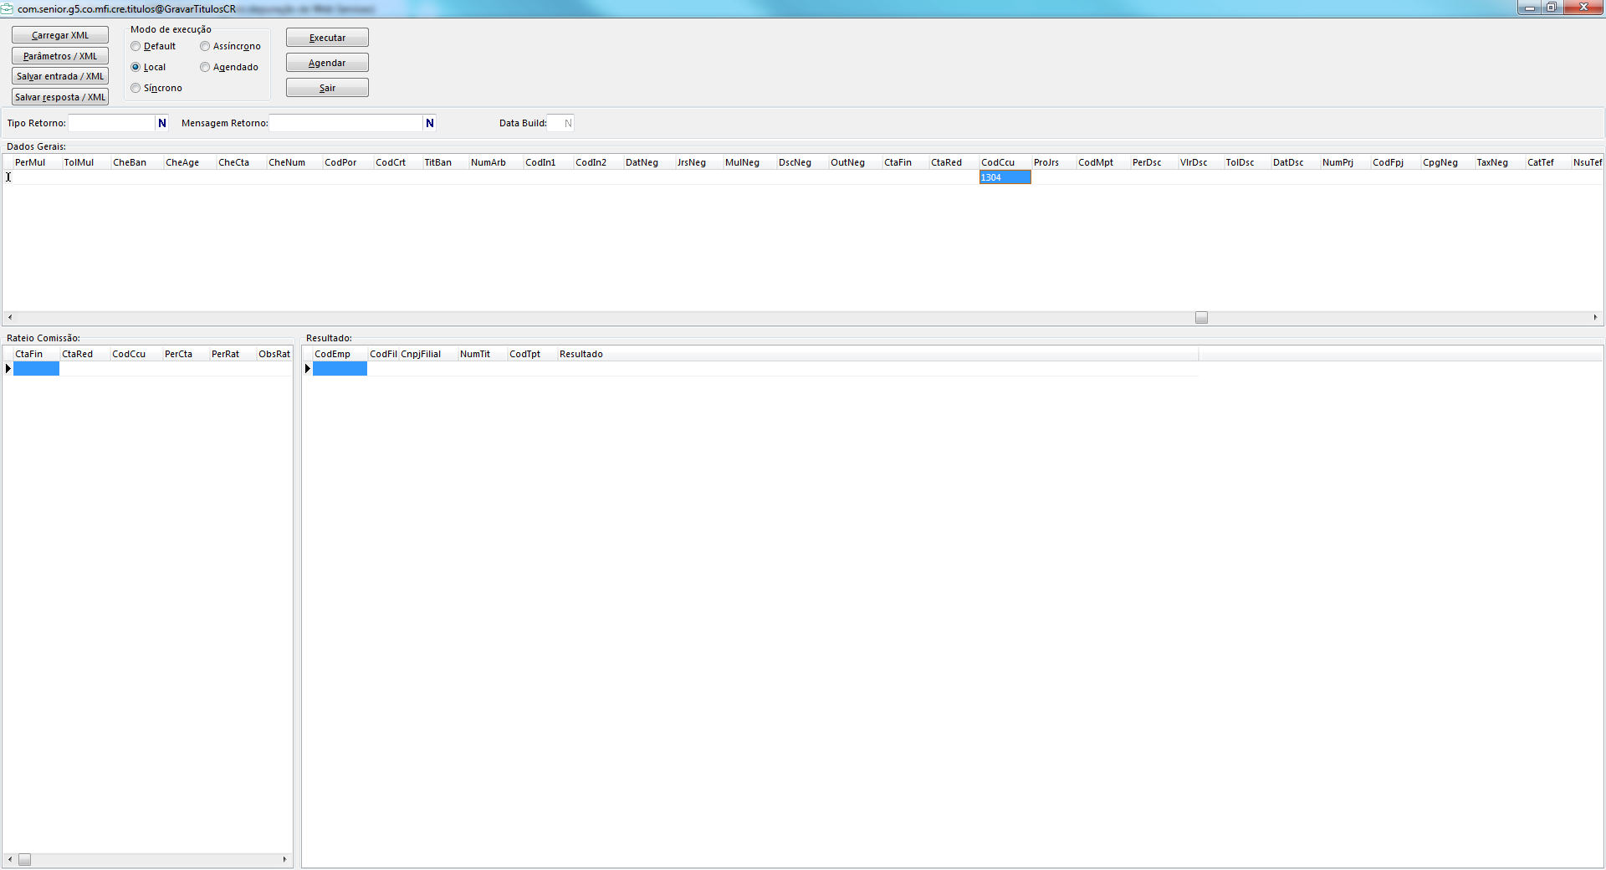Click the N icon beside Mensagem Retorno

tap(429, 123)
